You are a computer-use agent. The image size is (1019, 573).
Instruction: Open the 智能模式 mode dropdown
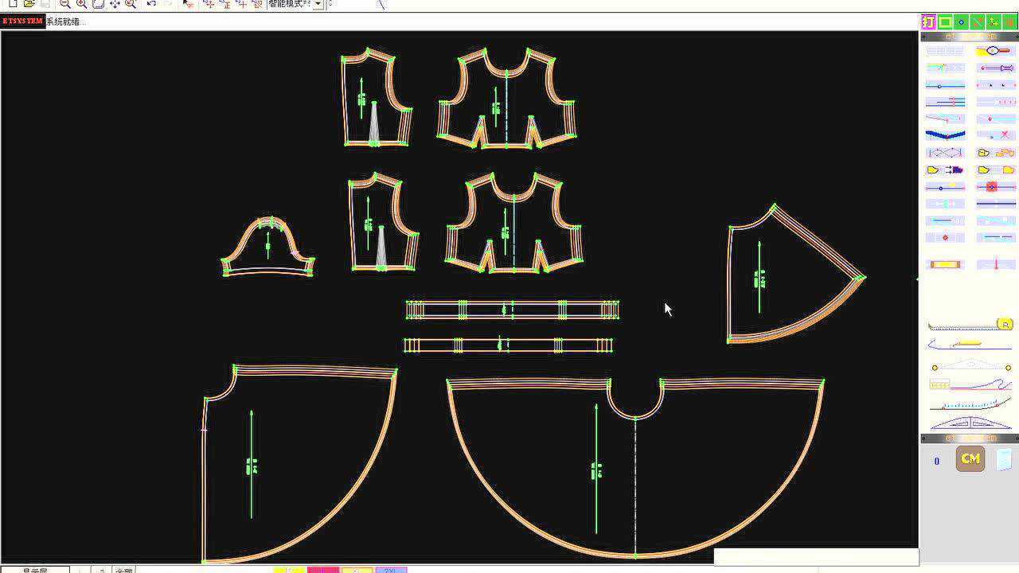click(x=318, y=4)
